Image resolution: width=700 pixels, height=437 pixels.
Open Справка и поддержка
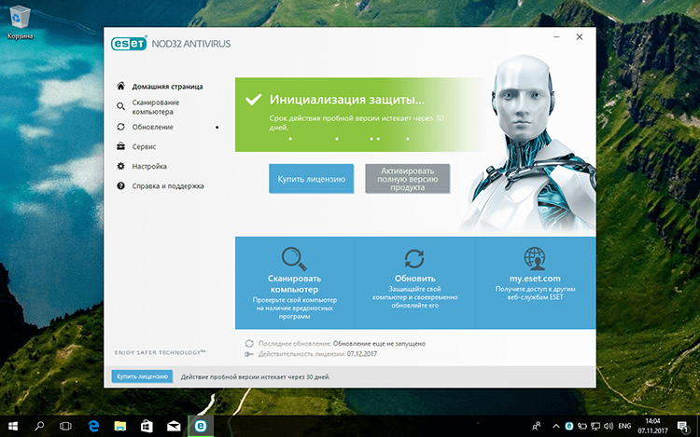(x=168, y=185)
